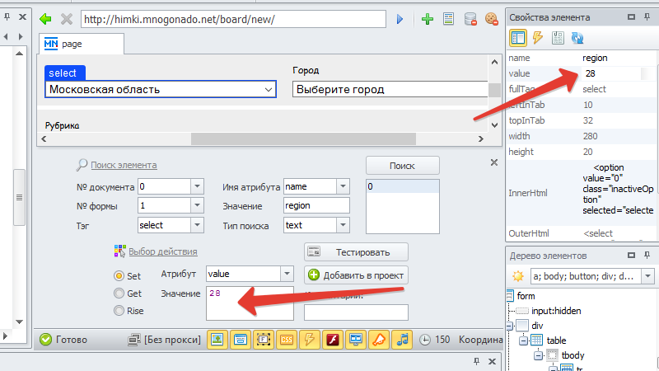Open the page source list icon
Viewport: 659px width, 371px height.
pyautogui.click(x=448, y=19)
